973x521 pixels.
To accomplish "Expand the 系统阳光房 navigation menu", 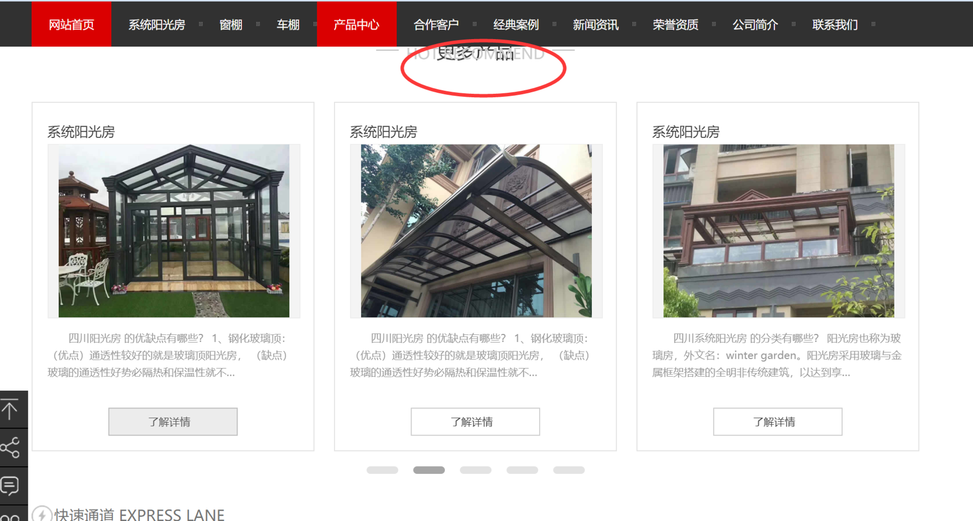I will tap(157, 24).
